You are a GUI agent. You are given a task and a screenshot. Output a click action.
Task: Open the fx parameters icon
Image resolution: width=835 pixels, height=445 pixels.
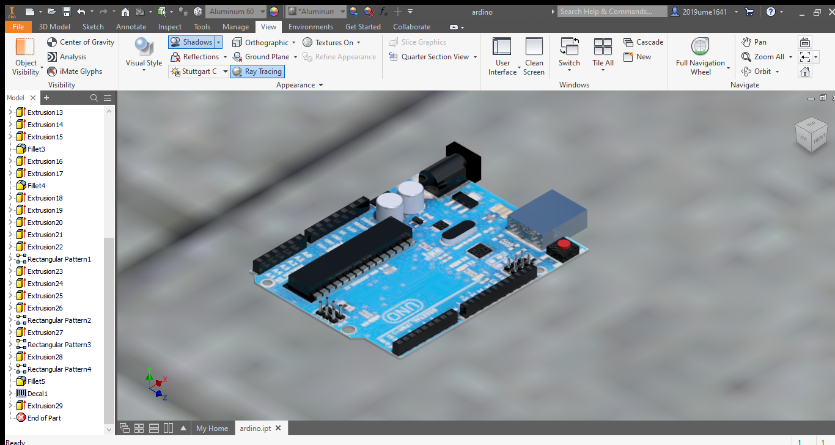coord(383,12)
